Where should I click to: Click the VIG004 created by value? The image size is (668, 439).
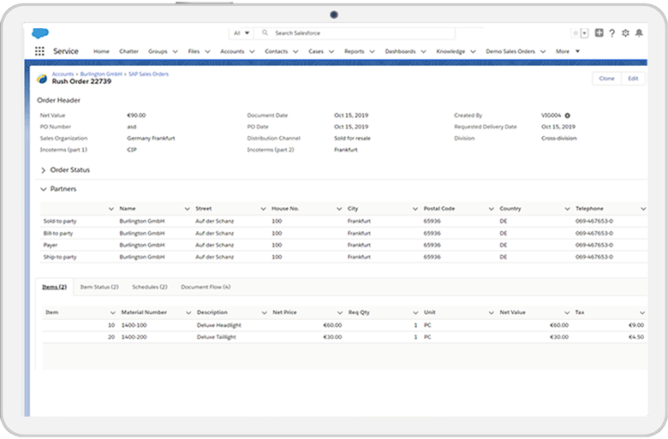pyautogui.click(x=551, y=116)
